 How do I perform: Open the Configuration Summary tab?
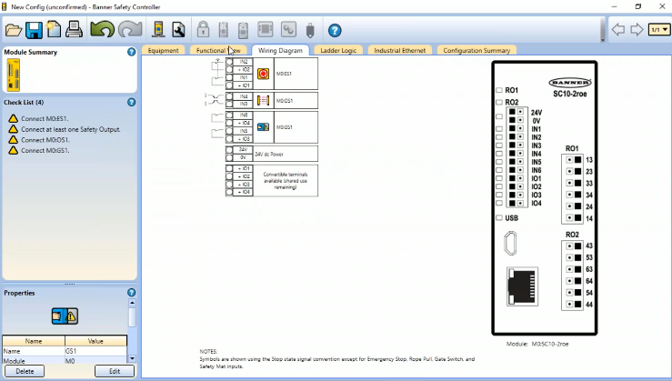coord(476,50)
